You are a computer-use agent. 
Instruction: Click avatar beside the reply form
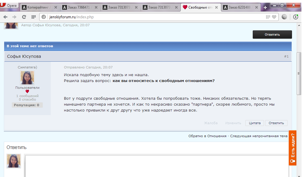[14, 161]
